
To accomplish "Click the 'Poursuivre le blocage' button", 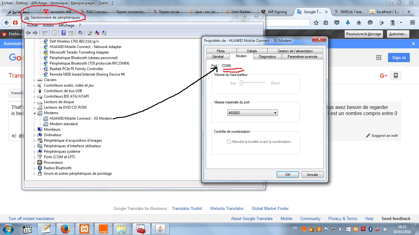I will (x=364, y=34).
